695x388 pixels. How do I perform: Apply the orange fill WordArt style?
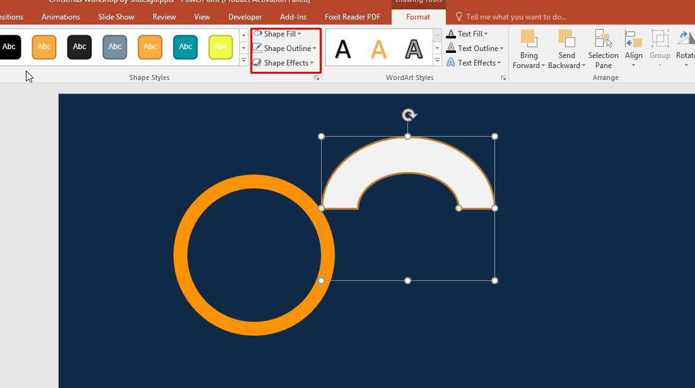click(x=378, y=48)
